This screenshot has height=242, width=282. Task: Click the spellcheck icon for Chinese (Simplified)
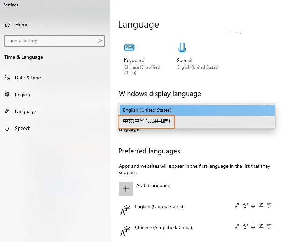269,226
